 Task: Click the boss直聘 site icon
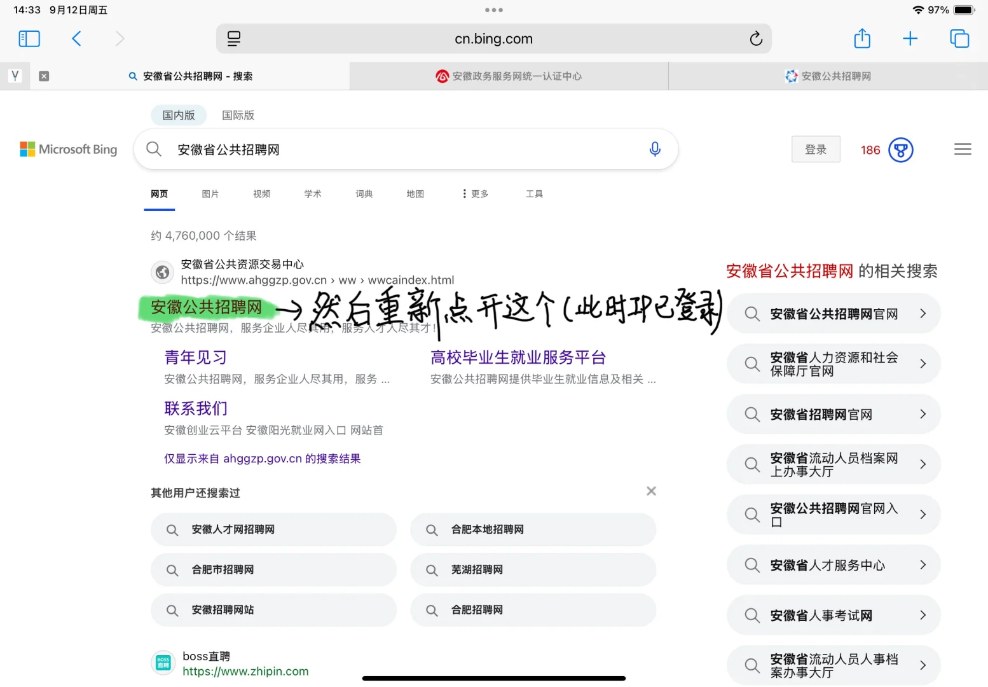click(x=163, y=663)
